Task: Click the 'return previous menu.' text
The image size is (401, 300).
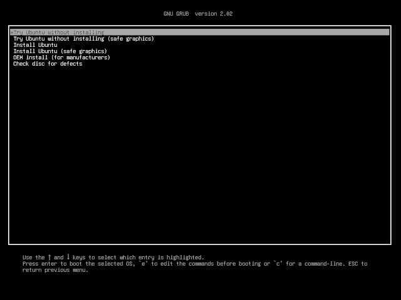Action: tap(55, 270)
